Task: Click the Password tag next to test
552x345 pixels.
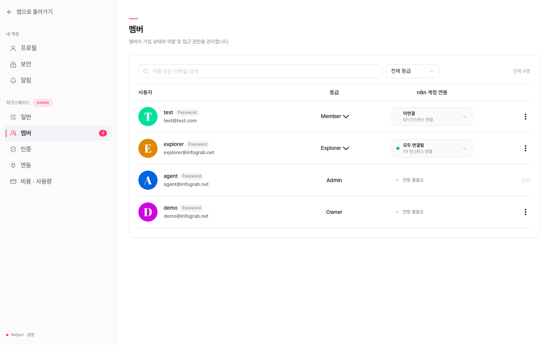Action: tap(187, 113)
